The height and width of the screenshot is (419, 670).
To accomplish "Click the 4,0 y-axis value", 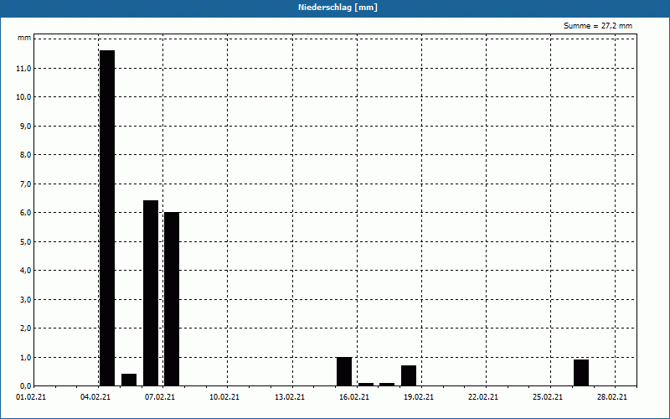I will coord(26,270).
